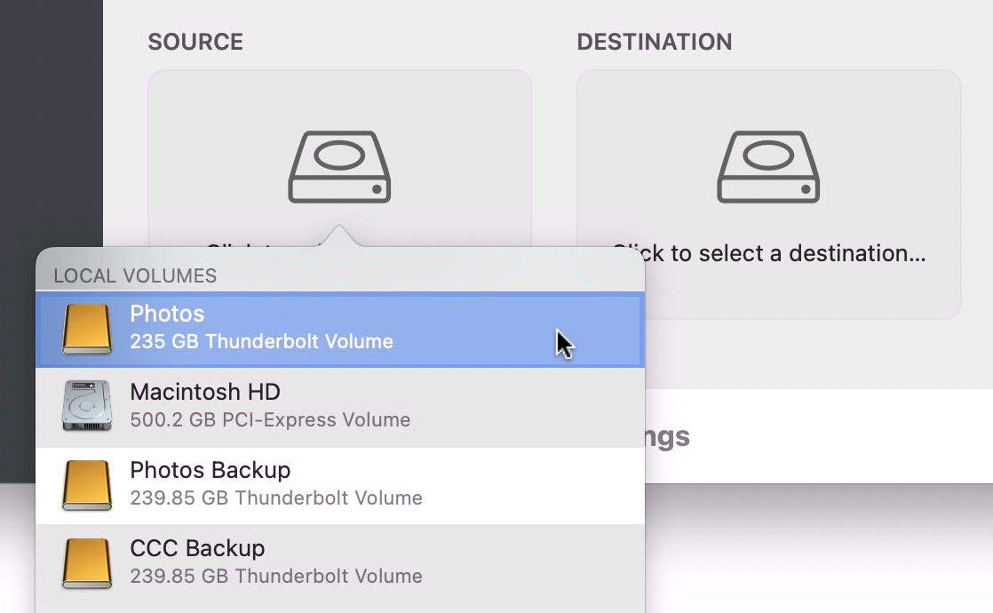This screenshot has height=613, width=993.
Task: Click "Click to select a destination..." text
Action: 768,253
